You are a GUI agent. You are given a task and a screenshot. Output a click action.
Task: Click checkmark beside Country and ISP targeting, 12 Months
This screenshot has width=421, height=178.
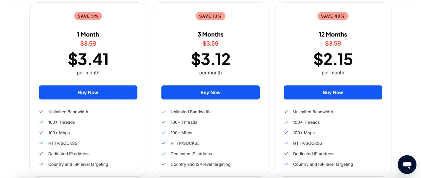click(x=286, y=164)
